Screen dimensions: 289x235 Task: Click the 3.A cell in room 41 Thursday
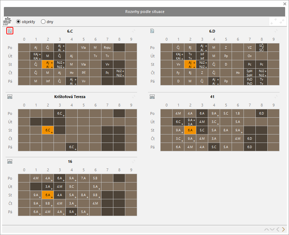[214, 139]
